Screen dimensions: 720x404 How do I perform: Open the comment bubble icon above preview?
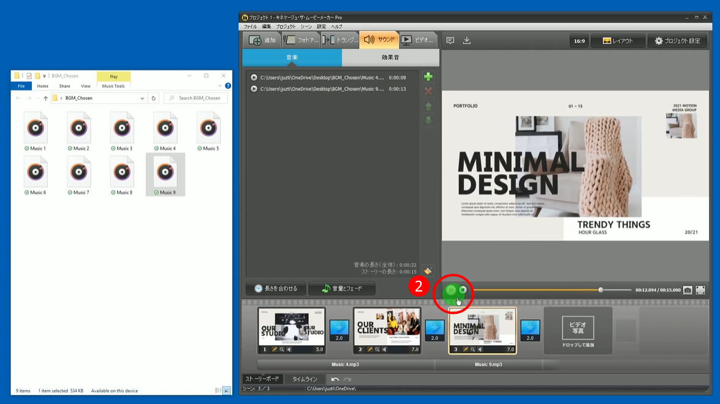[450, 40]
